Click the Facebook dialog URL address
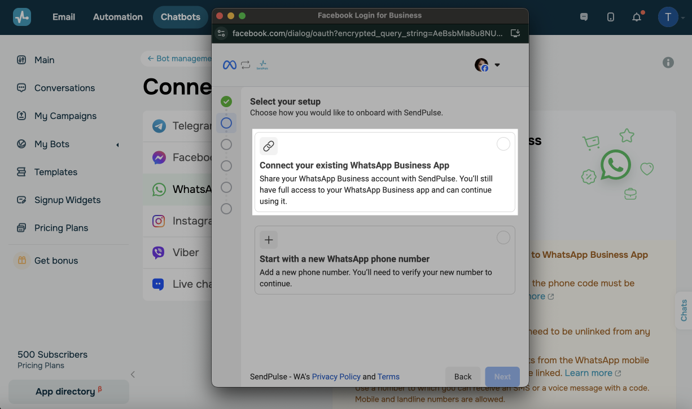Screen dimensions: 692x409 pos(367,33)
